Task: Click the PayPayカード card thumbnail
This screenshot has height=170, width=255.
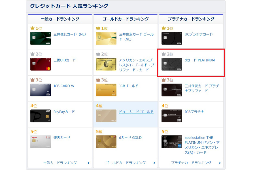Action: [x=41, y=116]
